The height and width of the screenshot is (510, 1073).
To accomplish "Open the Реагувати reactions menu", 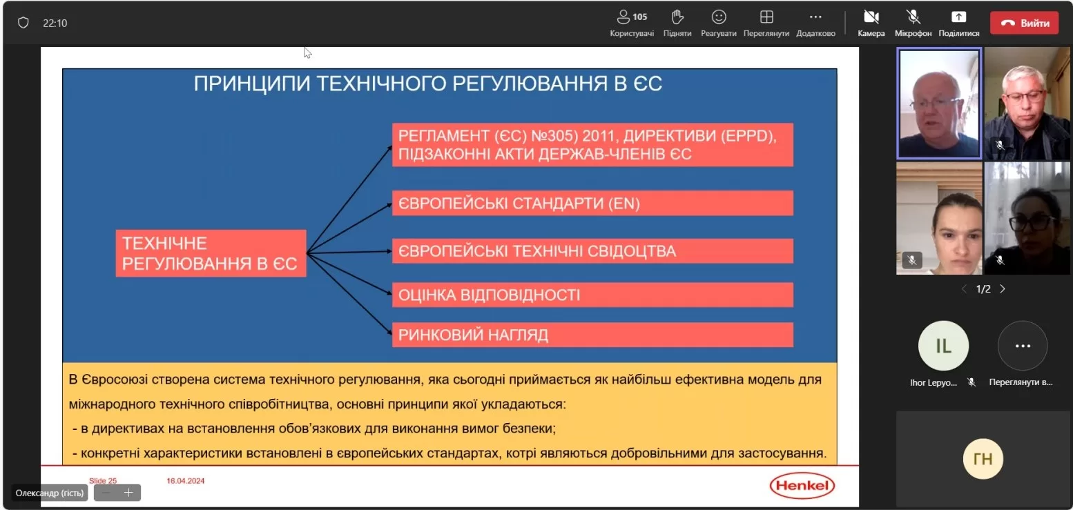I will pyautogui.click(x=718, y=23).
